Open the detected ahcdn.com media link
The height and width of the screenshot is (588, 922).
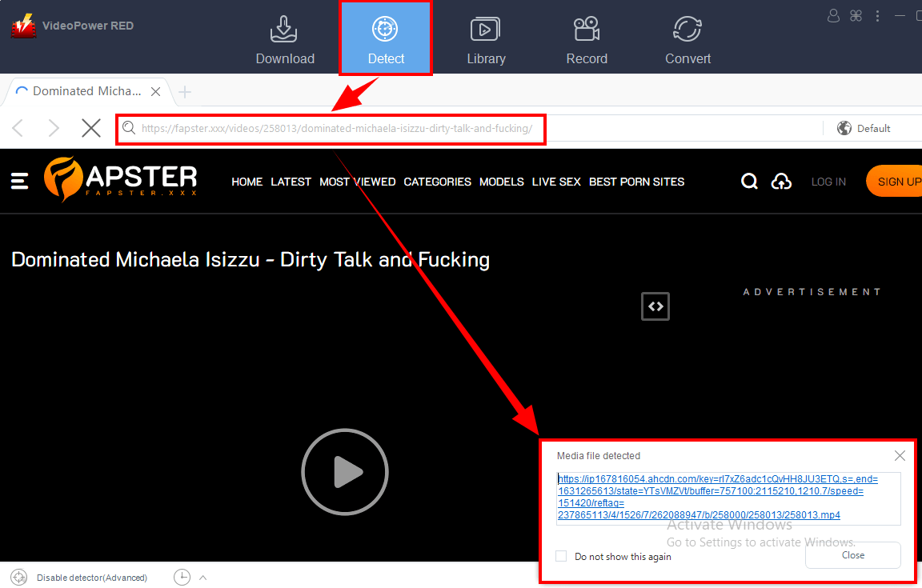pyautogui.click(x=717, y=497)
